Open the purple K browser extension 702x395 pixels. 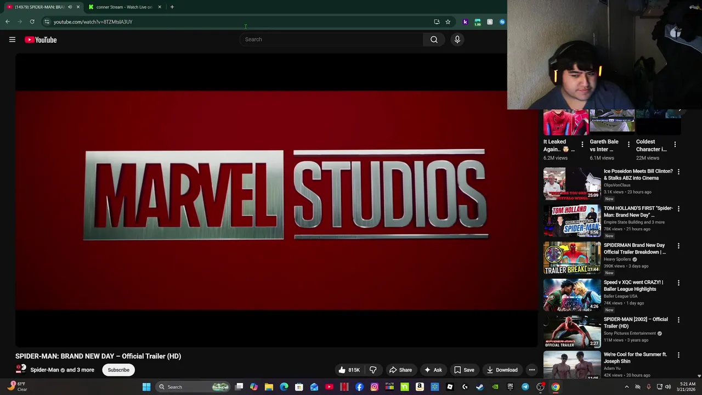tap(465, 22)
